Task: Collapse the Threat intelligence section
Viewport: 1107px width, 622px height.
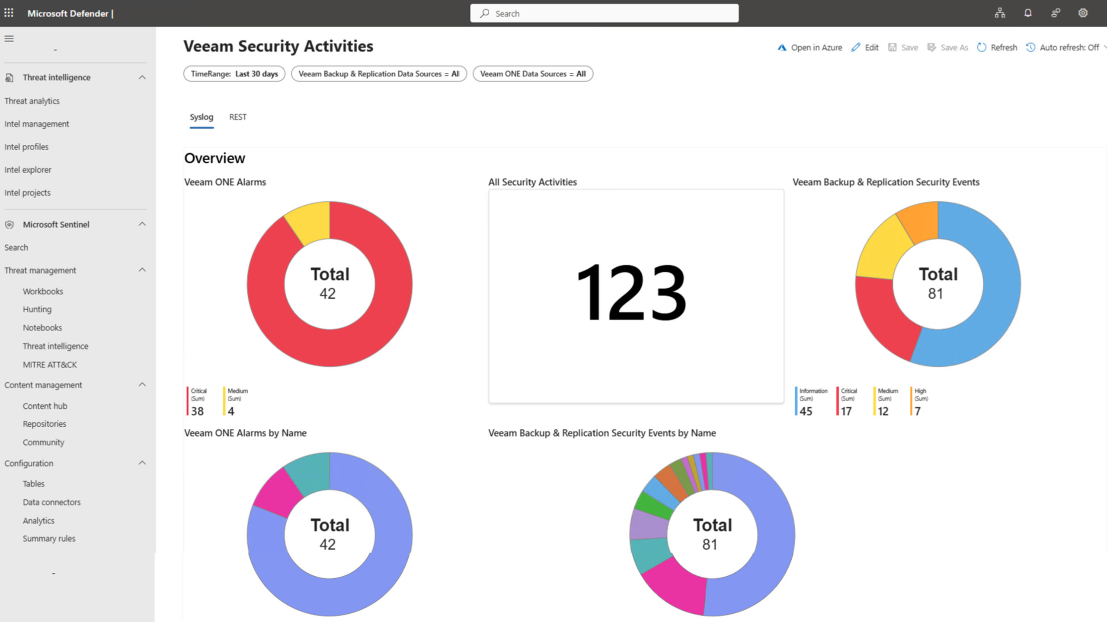Action: click(x=142, y=77)
